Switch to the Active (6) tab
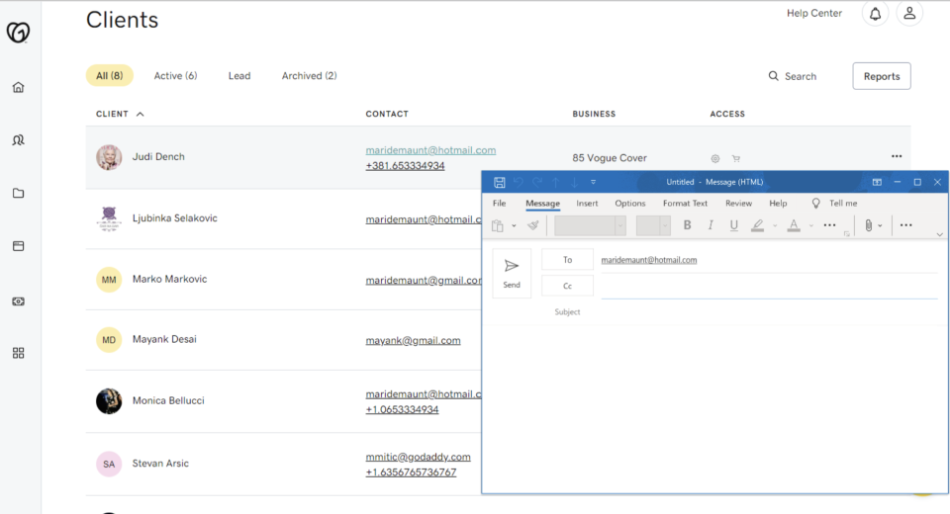 pos(175,76)
